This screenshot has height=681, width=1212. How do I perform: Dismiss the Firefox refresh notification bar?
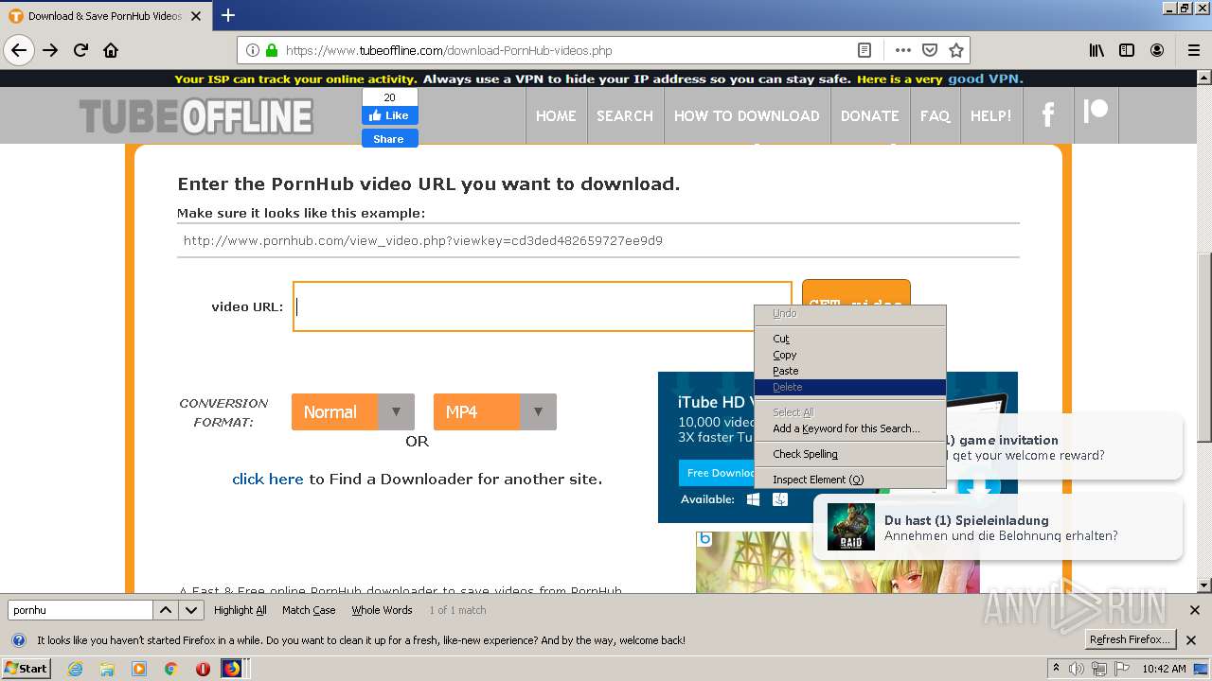point(1191,639)
